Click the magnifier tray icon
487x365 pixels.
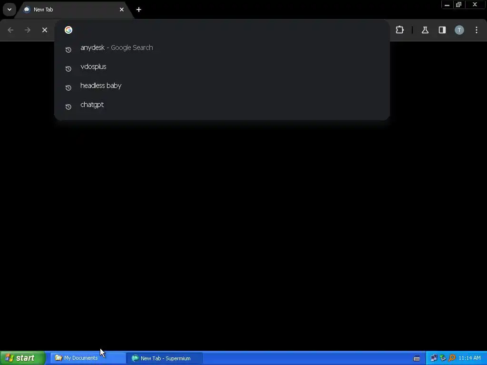(x=452, y=358)
